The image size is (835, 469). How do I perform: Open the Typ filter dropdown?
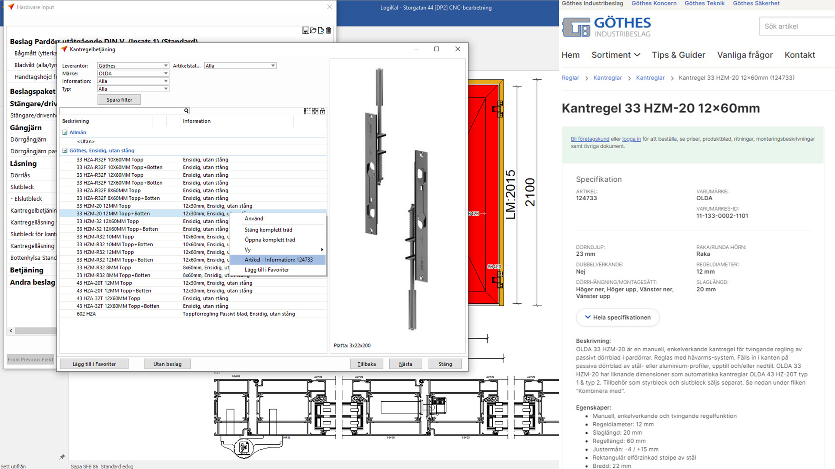[x=133, y=89]
